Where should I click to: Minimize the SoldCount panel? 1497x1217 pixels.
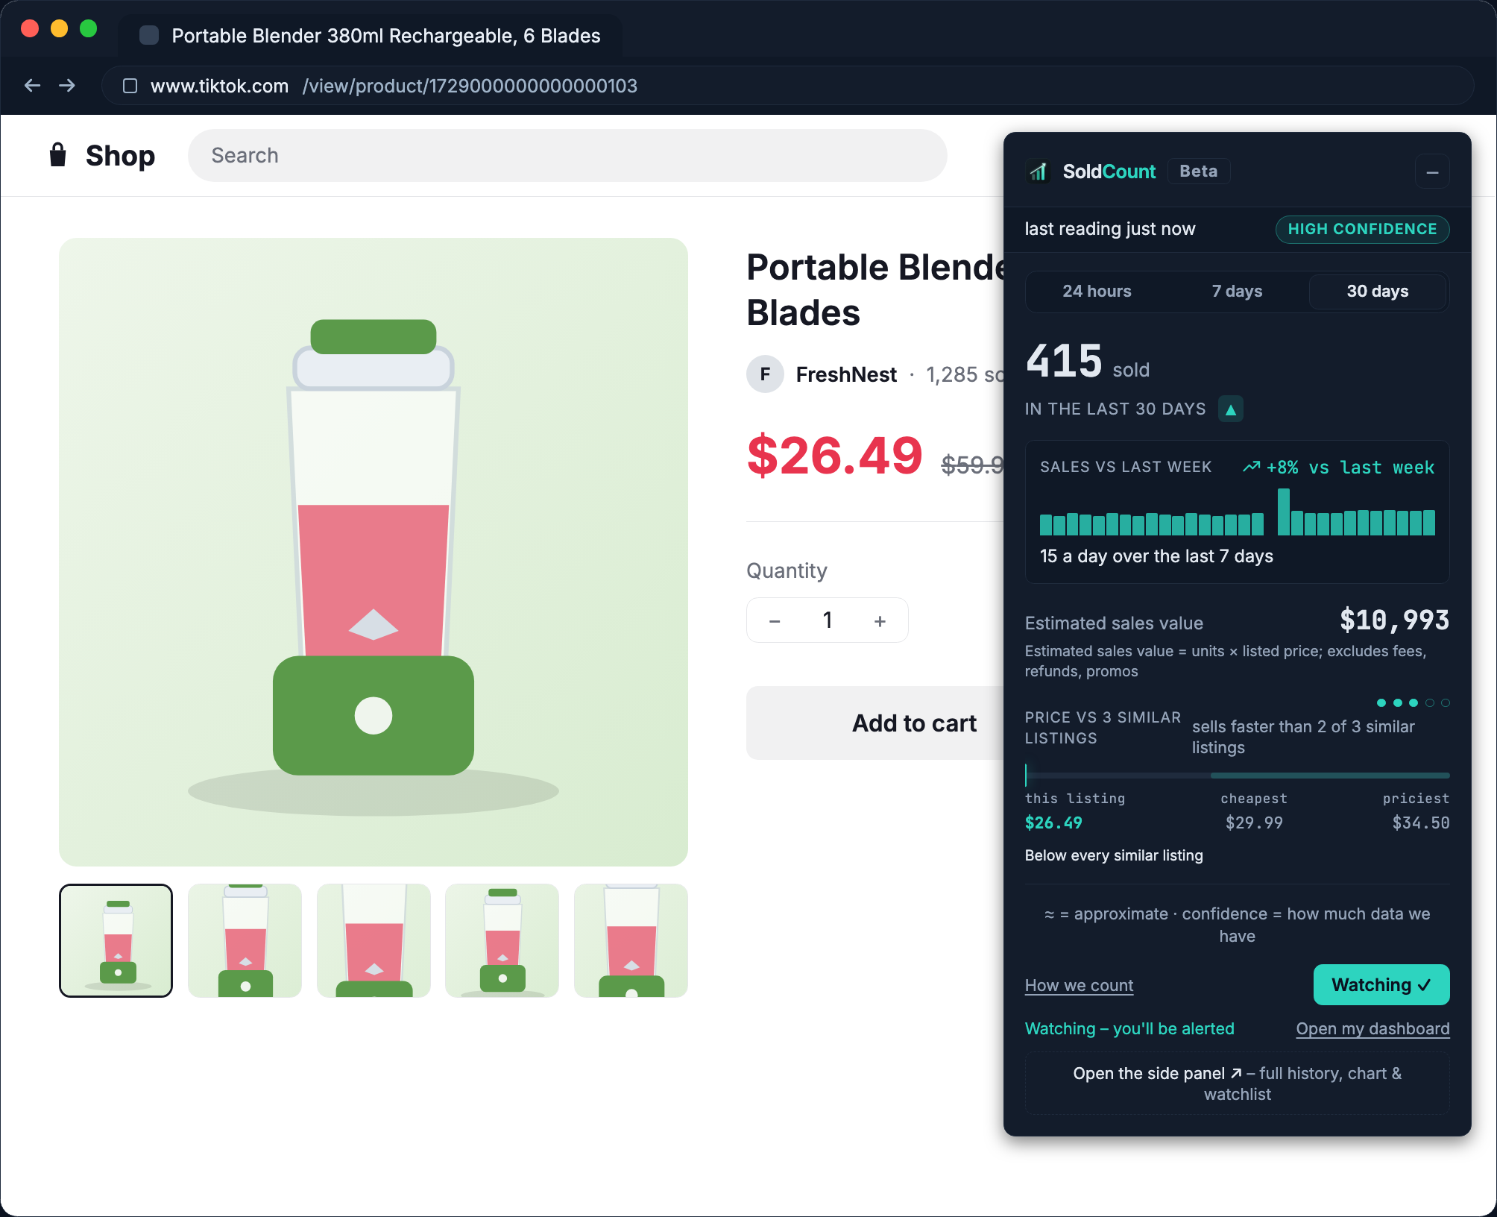[x=1432, y=172]
